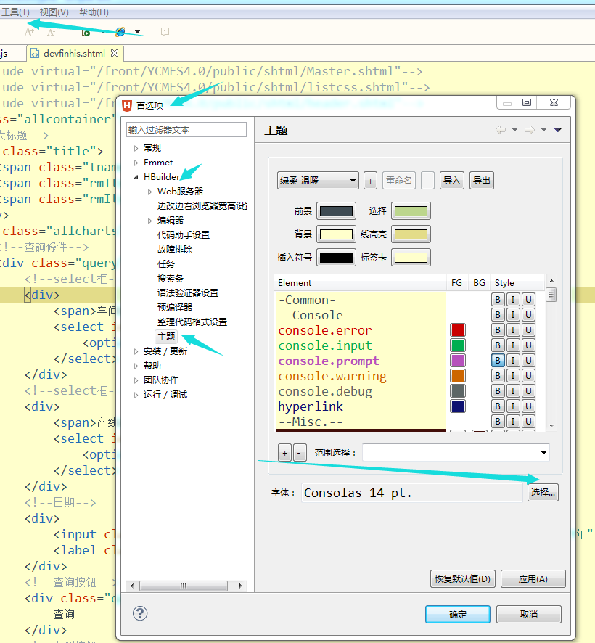This screenshot has width=595, height=643.
Task: Toggle bold for console.error element
Action: tap(498, 329)
